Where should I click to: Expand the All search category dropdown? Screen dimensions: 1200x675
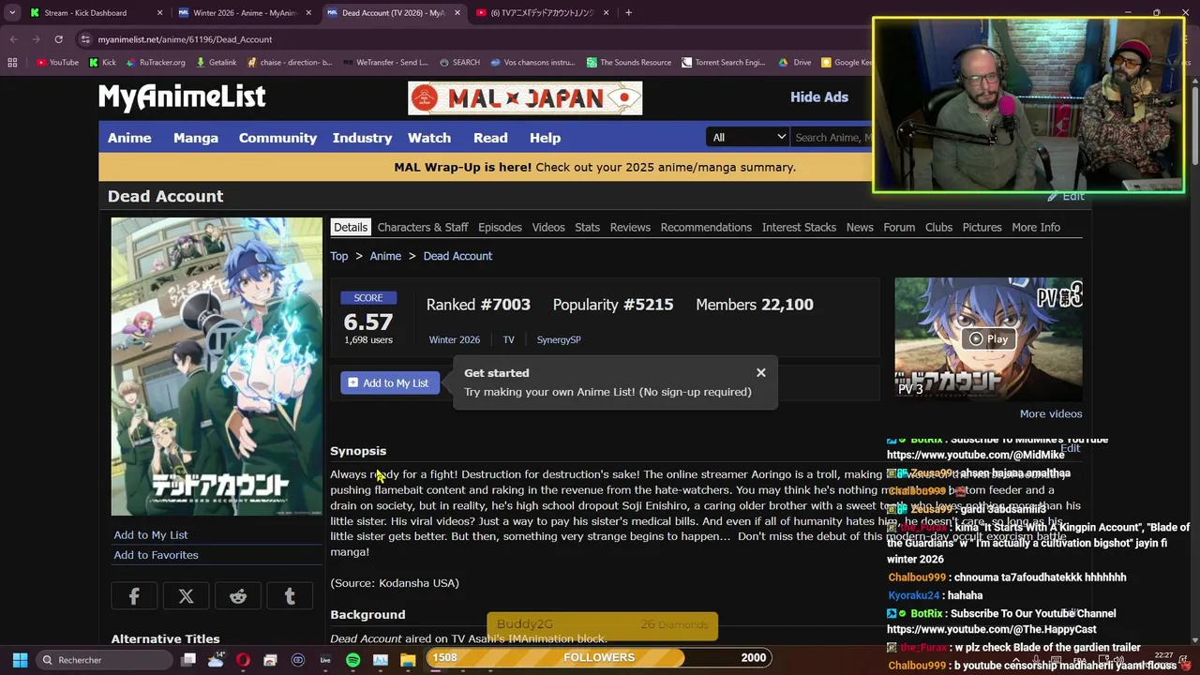coord(748,138)
